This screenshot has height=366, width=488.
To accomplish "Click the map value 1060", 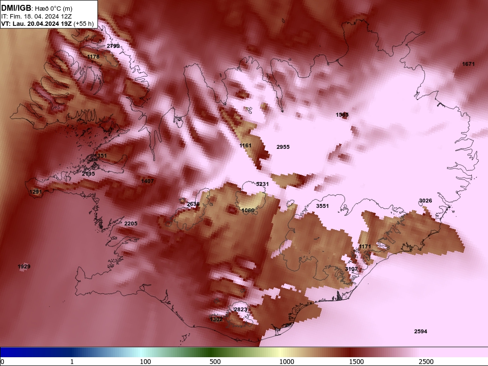I will click(x=248, y=211).
